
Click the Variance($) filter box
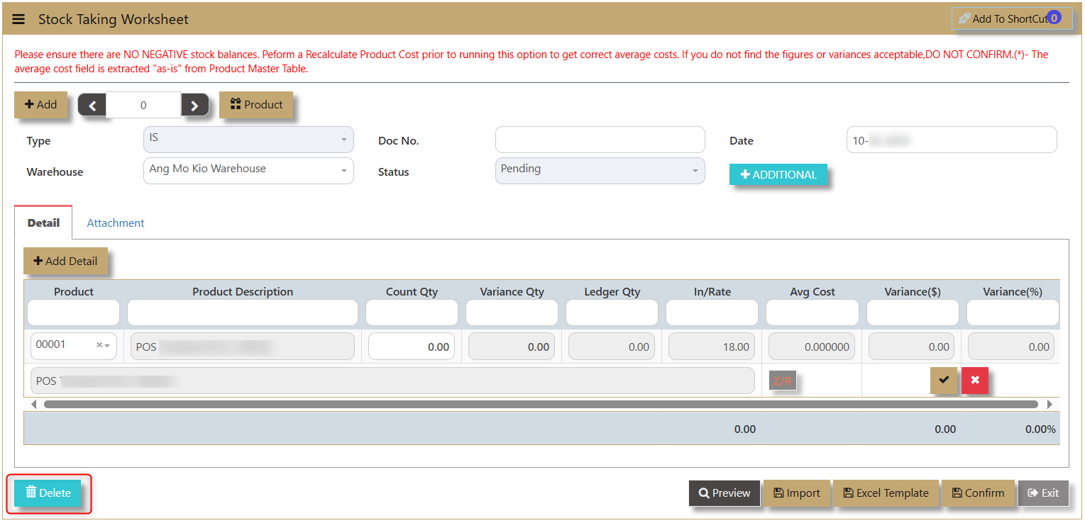[x=913, y=313]
